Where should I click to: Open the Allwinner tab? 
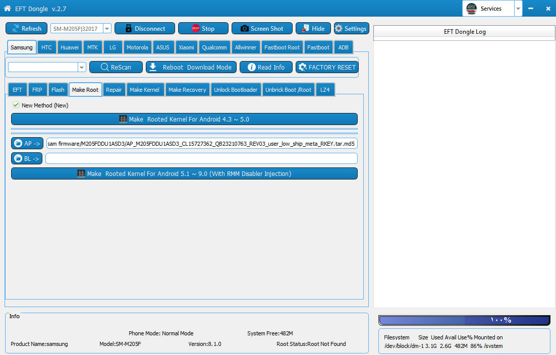tap(245, 47)
